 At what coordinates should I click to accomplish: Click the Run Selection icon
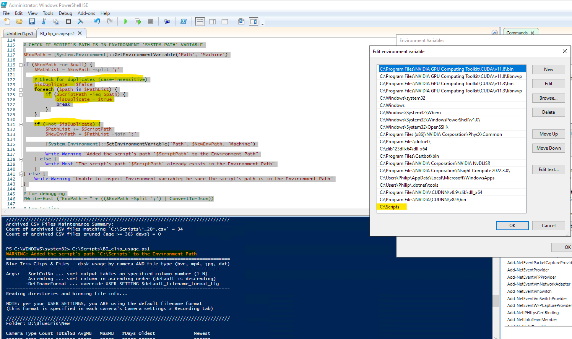tap(138, 22)
